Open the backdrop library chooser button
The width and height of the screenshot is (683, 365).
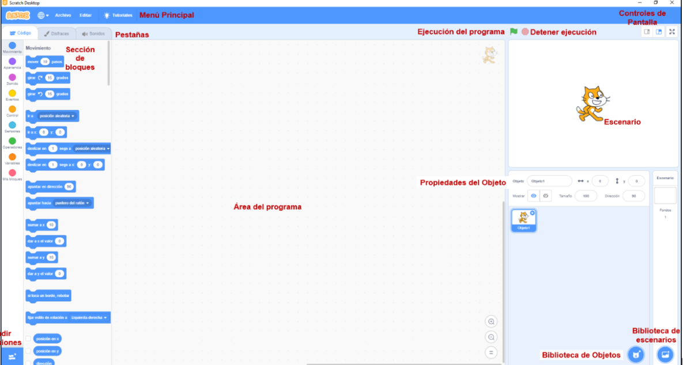[665, 354]
